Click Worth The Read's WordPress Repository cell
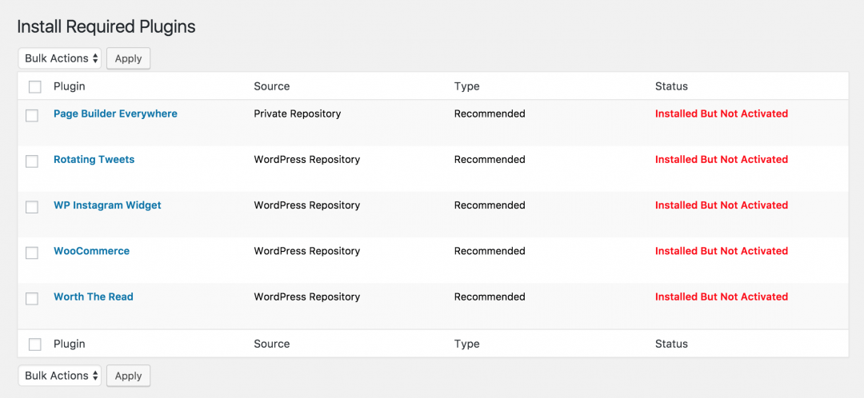This screenshot has width=864, height=398. pos(307,297)
